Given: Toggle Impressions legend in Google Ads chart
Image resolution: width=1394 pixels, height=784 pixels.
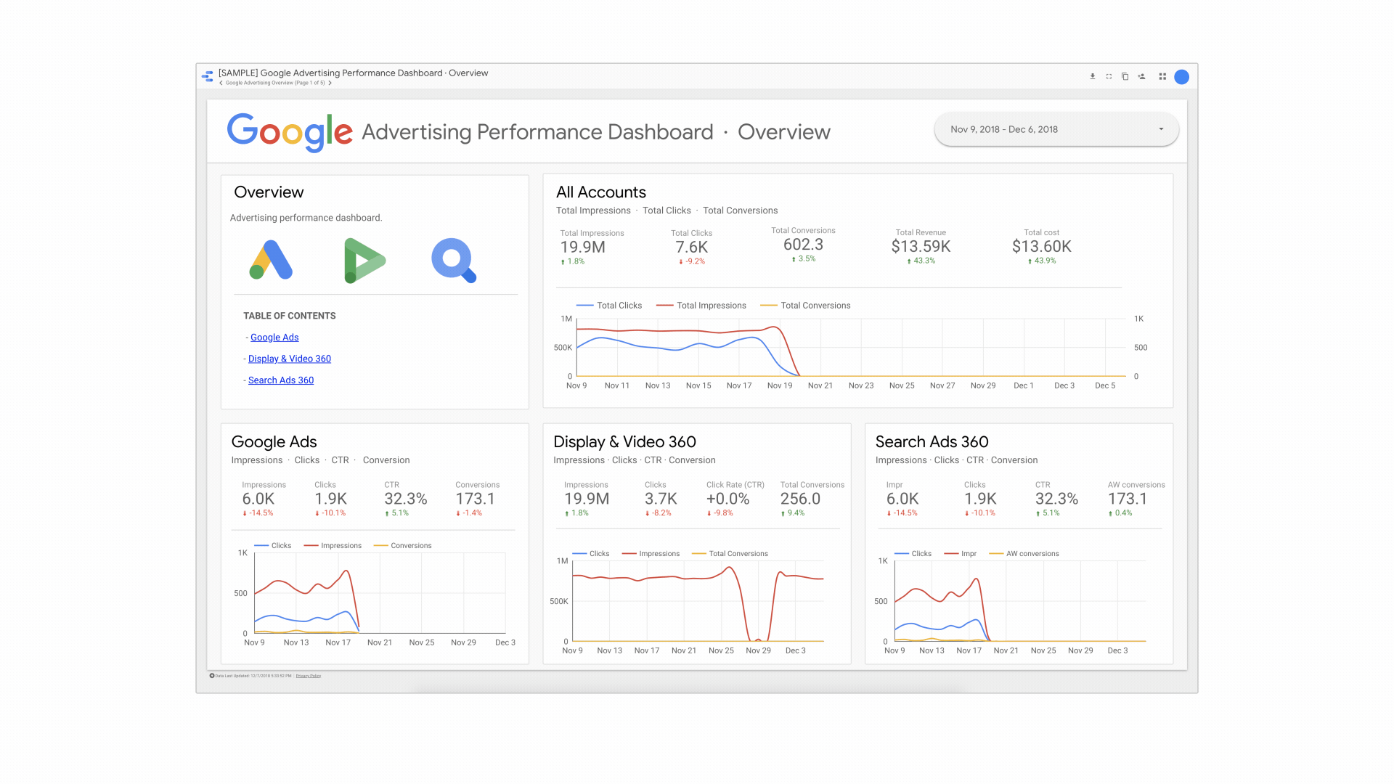Looking at the screenshot, I should (333, 546).
